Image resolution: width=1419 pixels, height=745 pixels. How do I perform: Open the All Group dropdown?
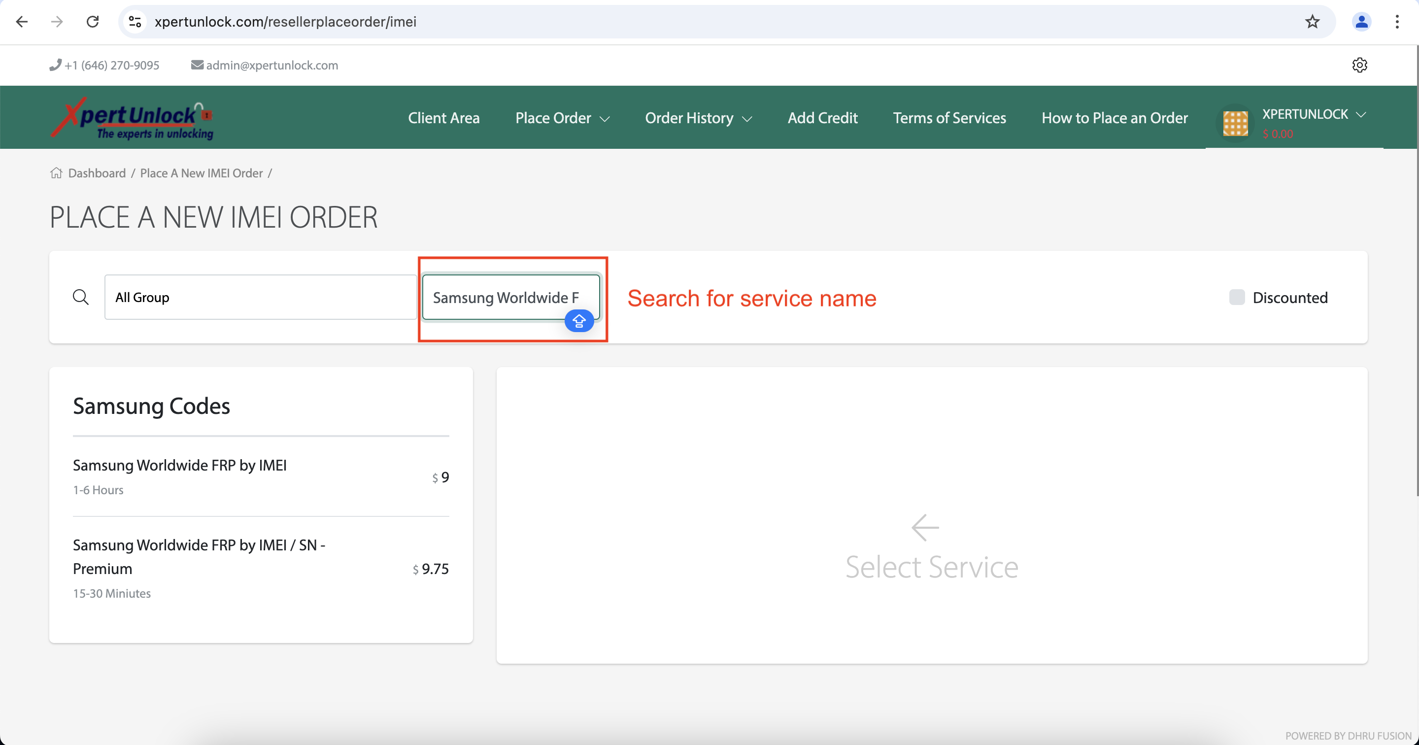point(261,297)
